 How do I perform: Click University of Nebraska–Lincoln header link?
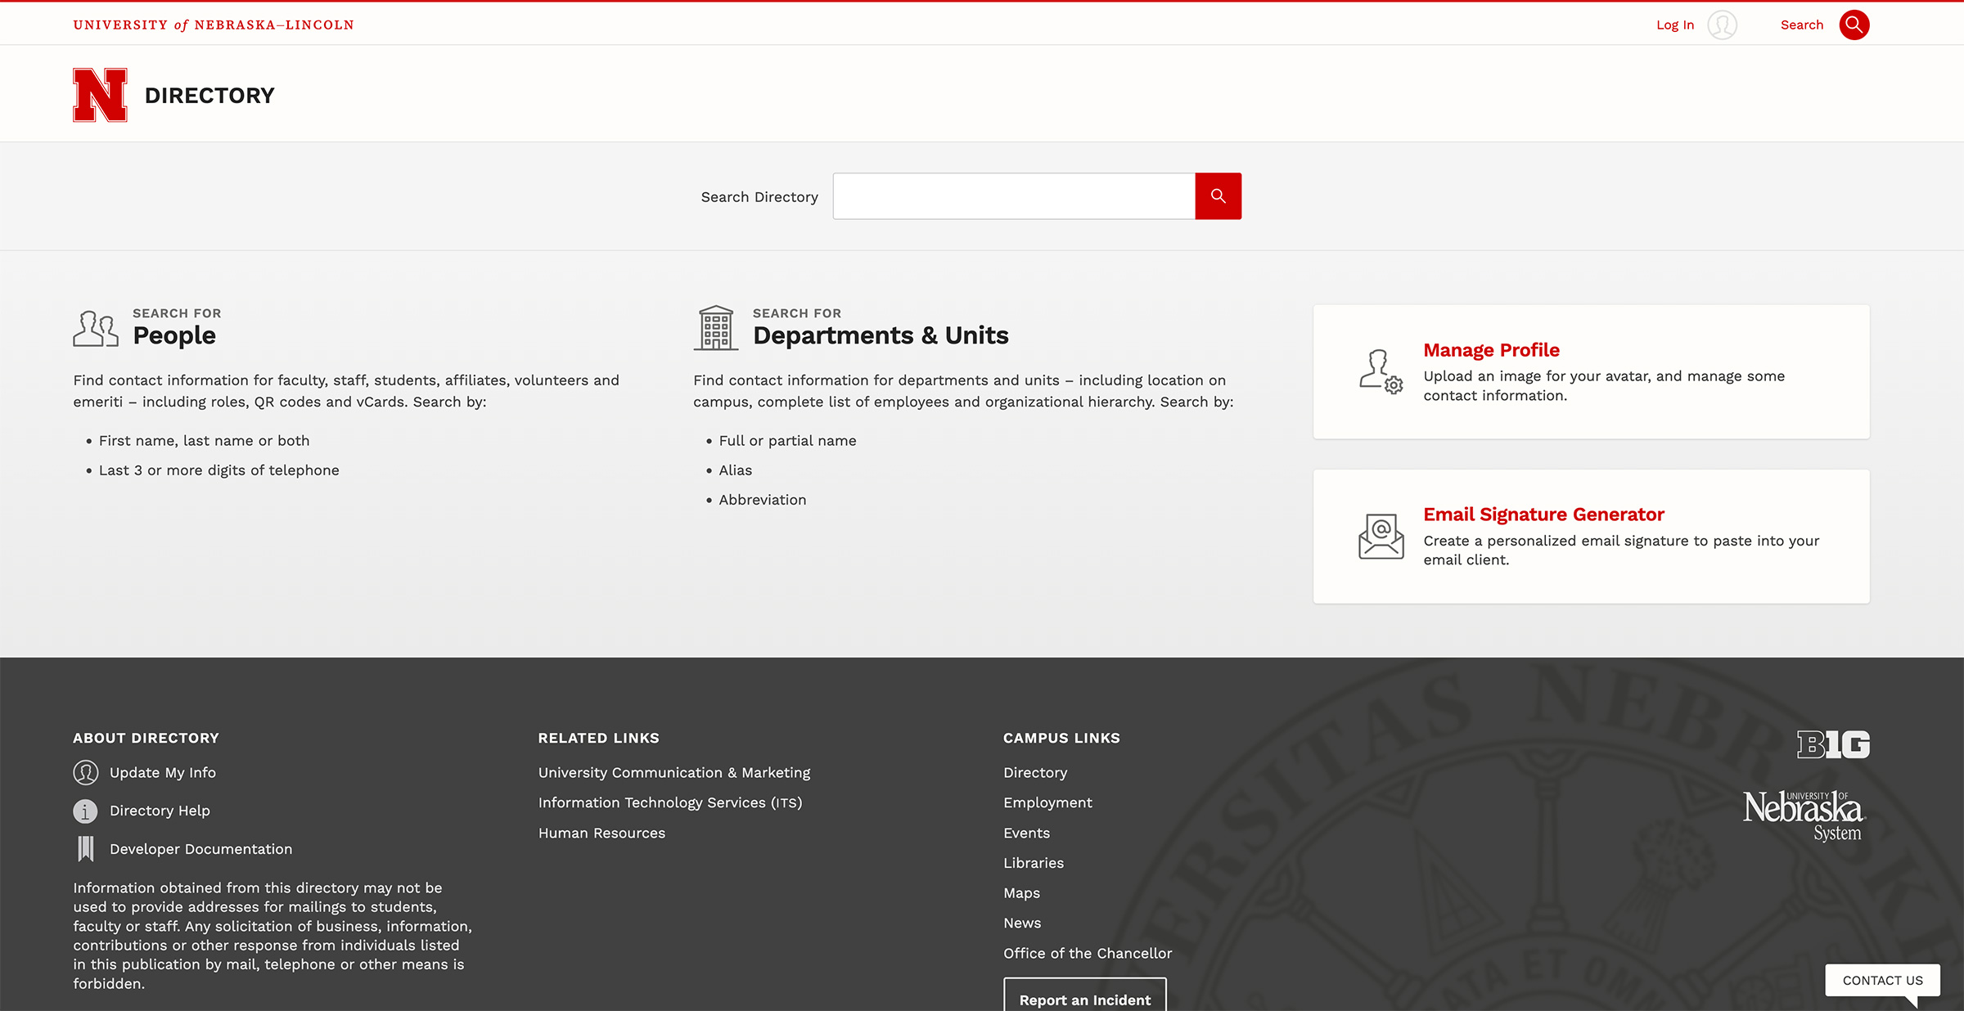[214, 25]
